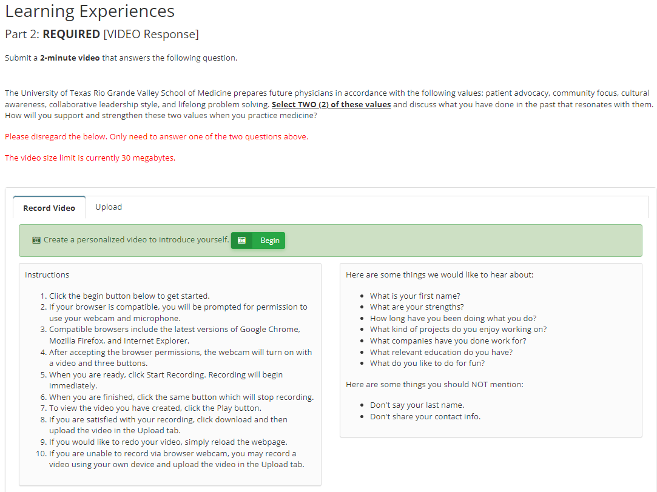Click the 'What are your strengths?' bullet
The width and height of the screenshot is (657, 492).
(x=417, y=307)
